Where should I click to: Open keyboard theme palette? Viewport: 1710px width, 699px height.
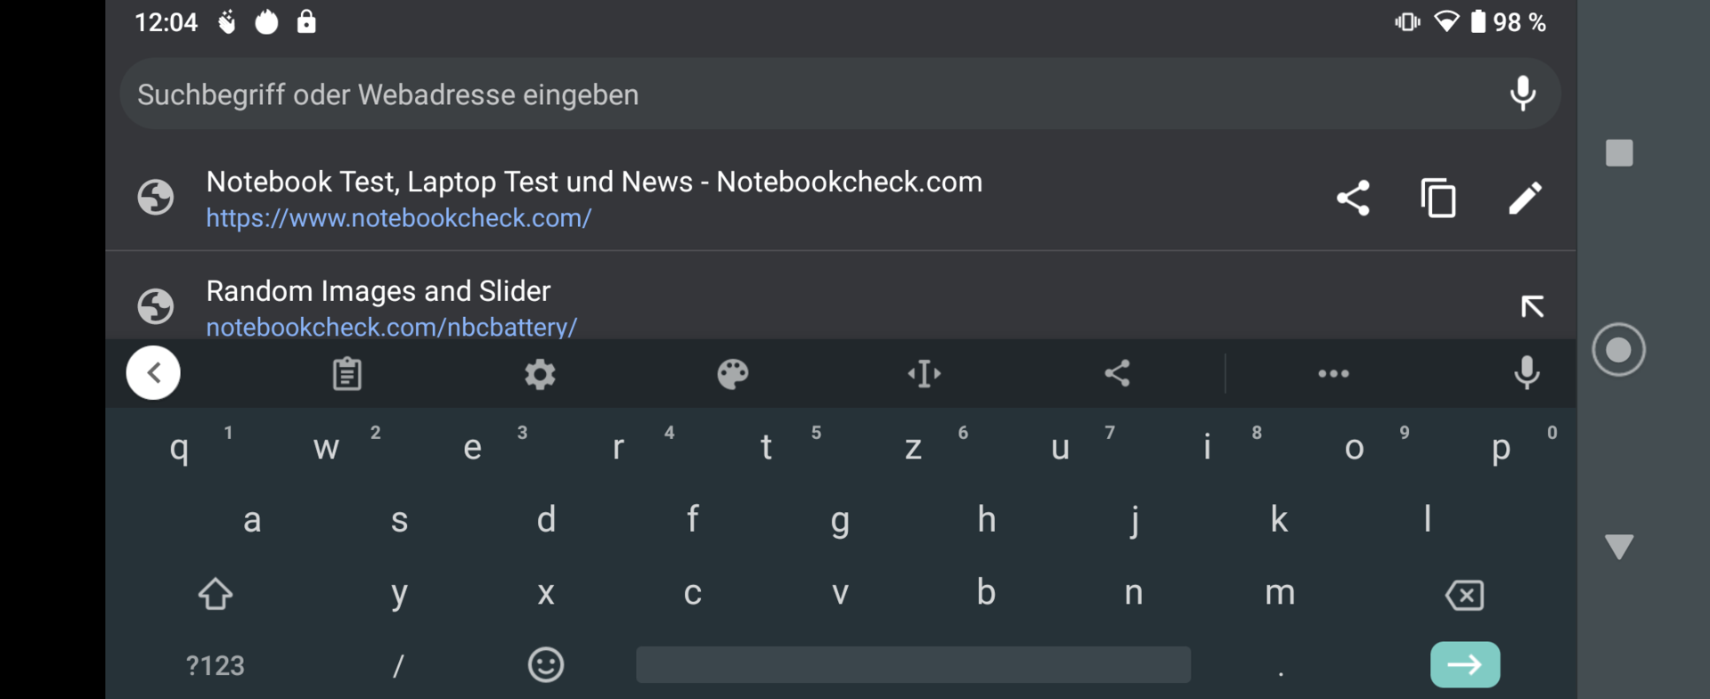732,374
